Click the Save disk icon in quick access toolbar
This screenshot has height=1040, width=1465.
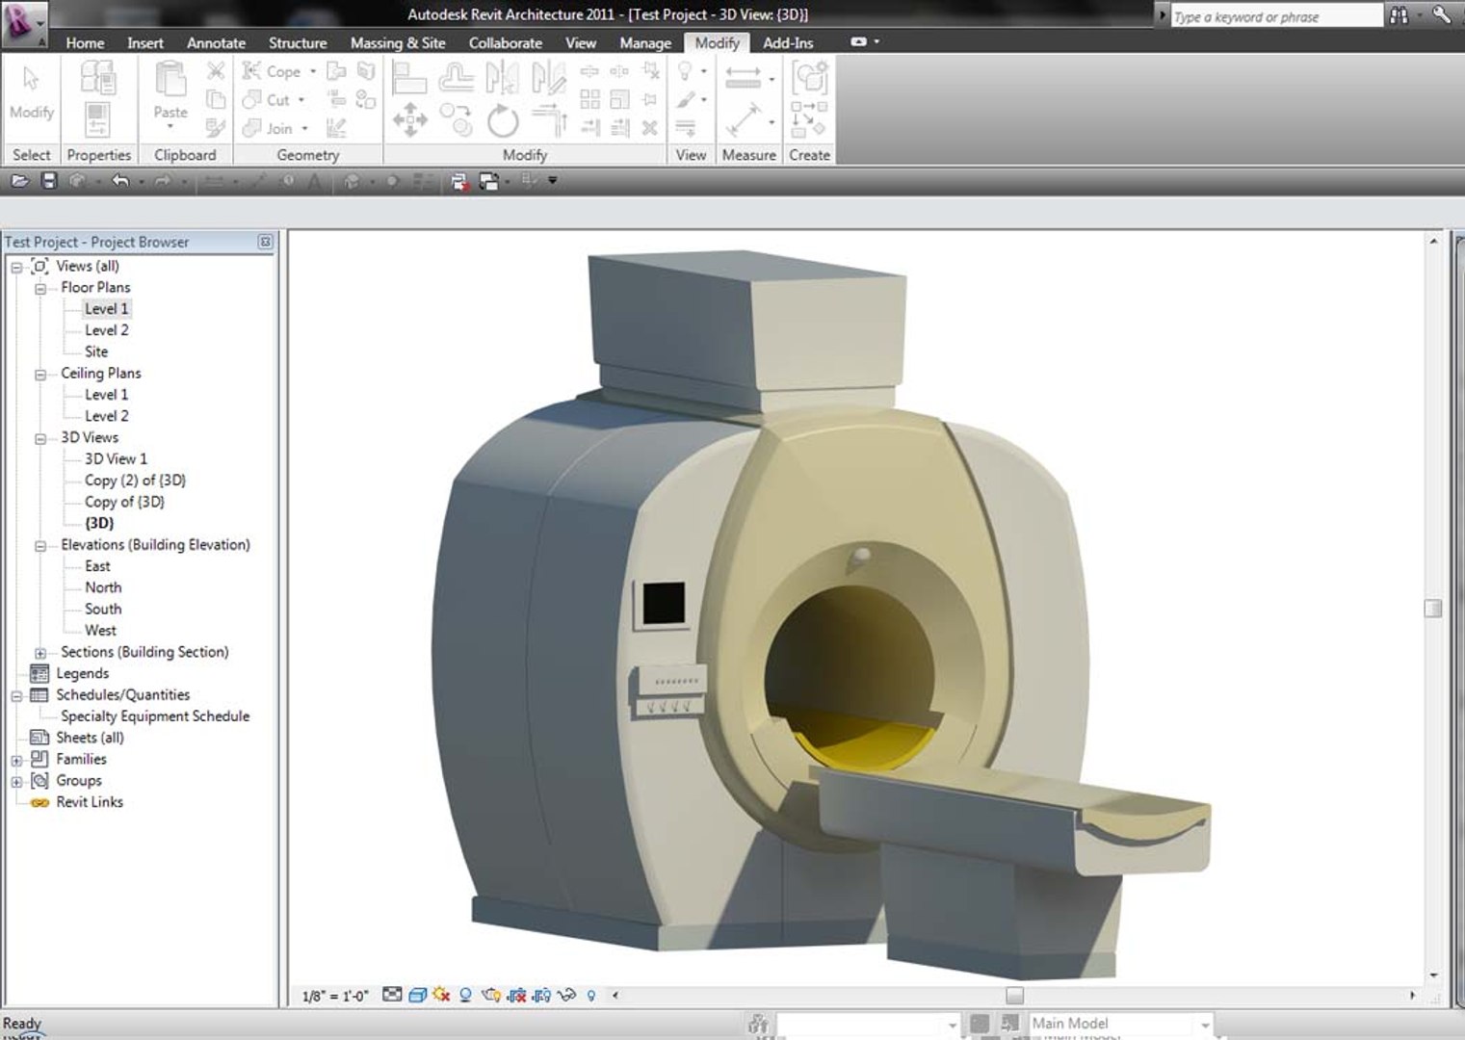click(48, 180)
